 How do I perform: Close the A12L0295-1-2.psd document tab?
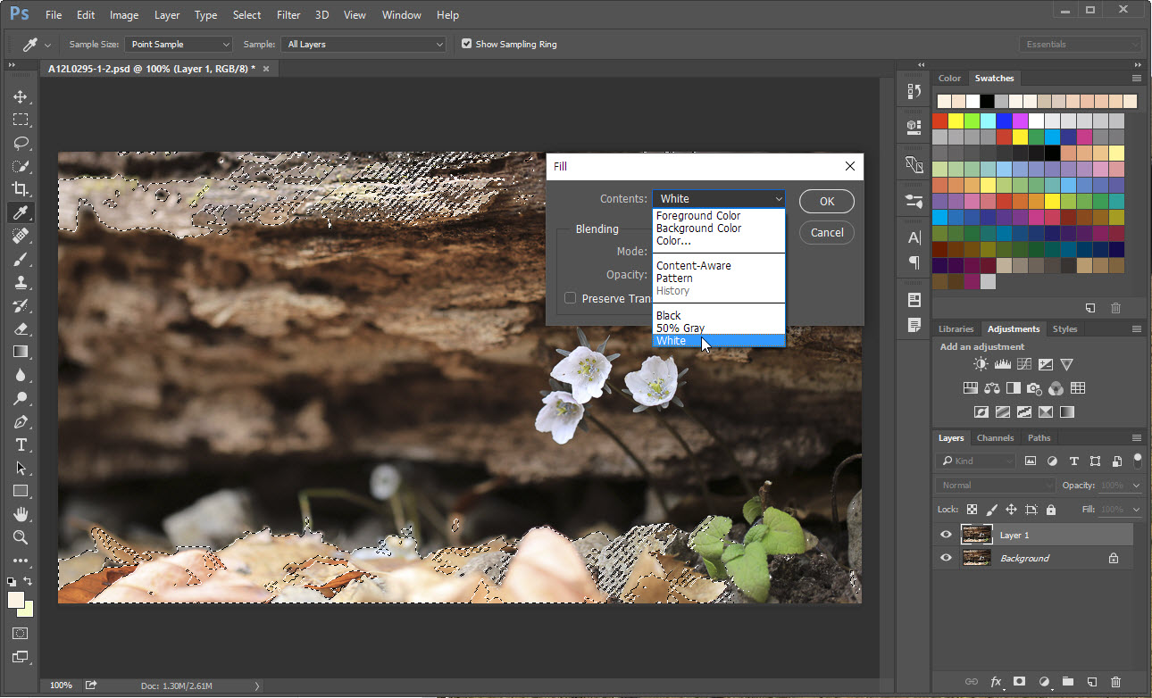pyautogui.click(x=266, y=68)
